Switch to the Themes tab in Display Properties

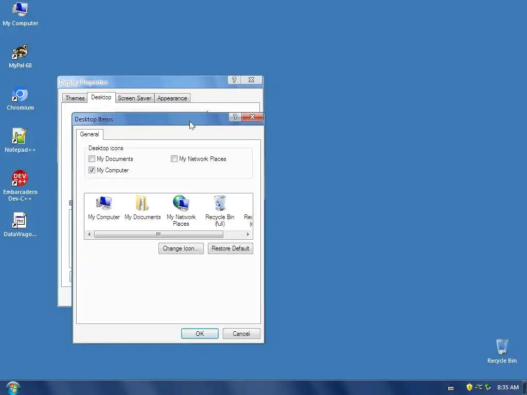click(75, 98)
